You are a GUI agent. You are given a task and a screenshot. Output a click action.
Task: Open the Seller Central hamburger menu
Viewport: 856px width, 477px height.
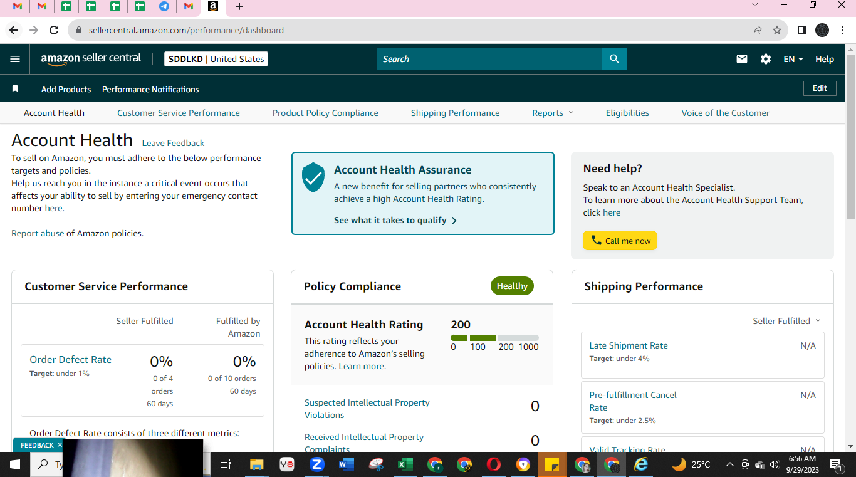15,59
